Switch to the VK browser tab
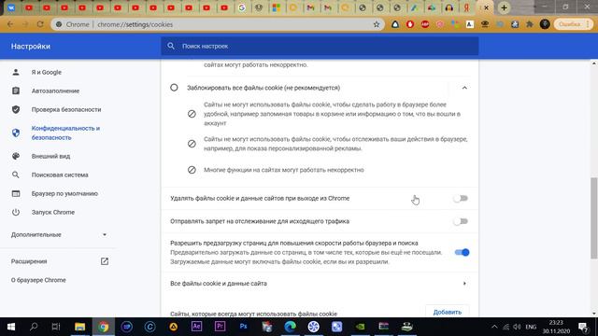This screenshot has width=598, height=336. pos(11,7)
